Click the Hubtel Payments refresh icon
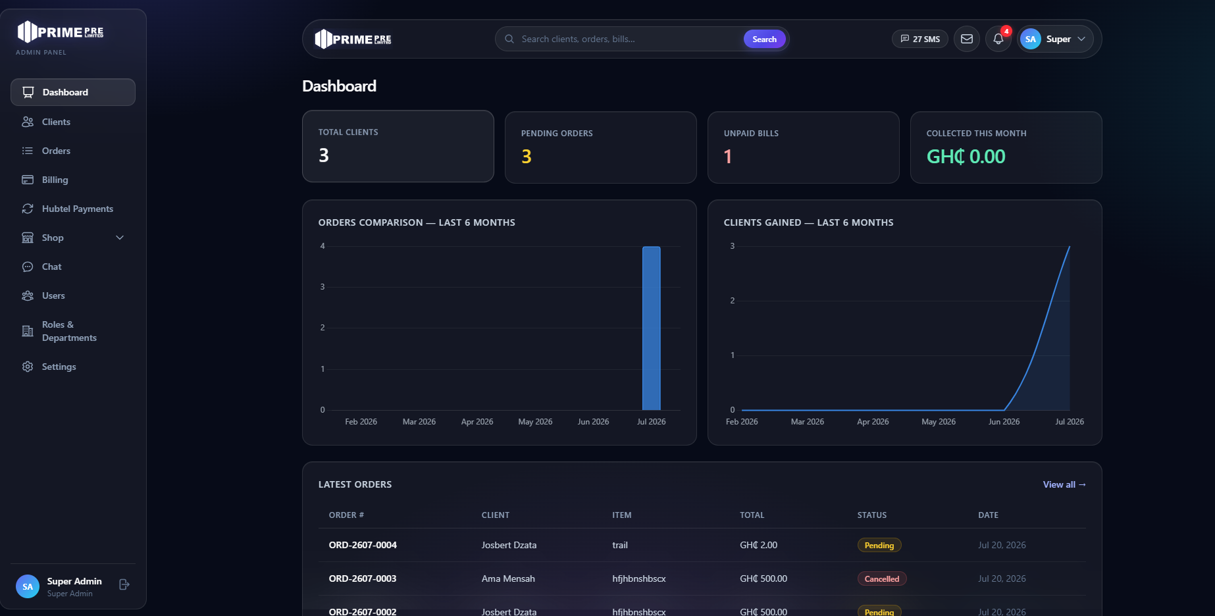 28,209
